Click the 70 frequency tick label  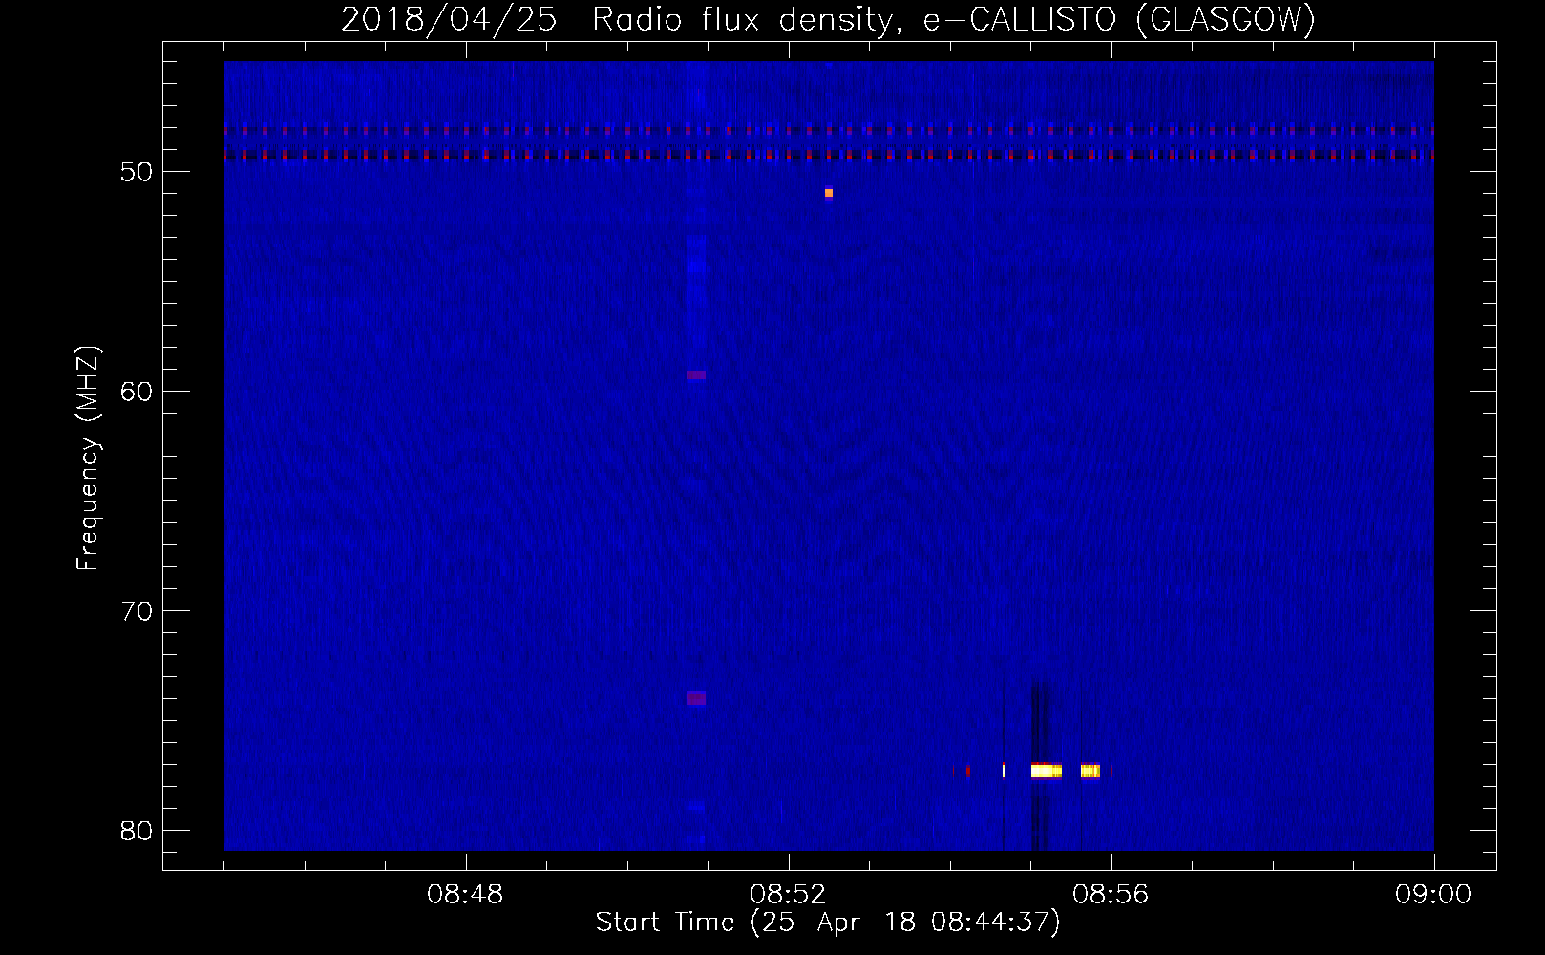pos(138,611)
